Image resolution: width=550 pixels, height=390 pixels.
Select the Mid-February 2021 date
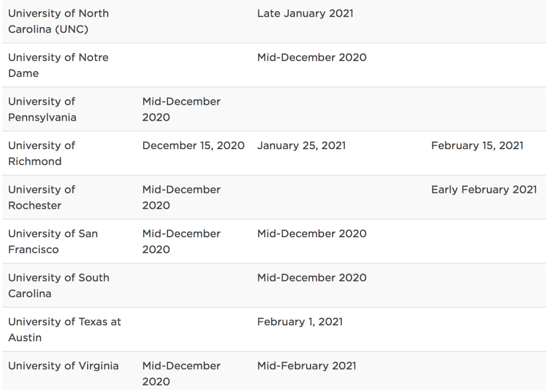[x=307, y=366]
